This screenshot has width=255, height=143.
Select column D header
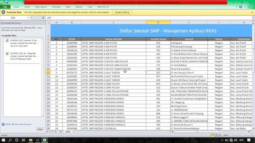click(158, 22)
